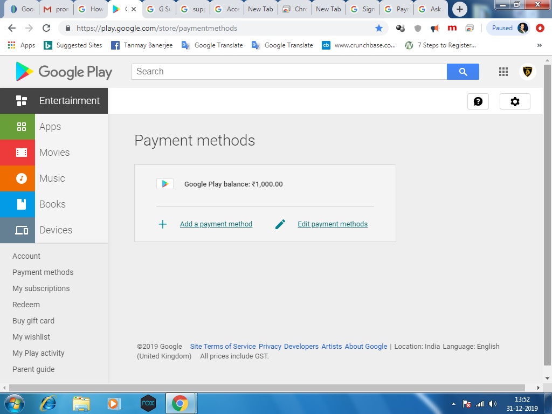Click the pencil icon beside Edit payment methods

[x=280, y=224]
